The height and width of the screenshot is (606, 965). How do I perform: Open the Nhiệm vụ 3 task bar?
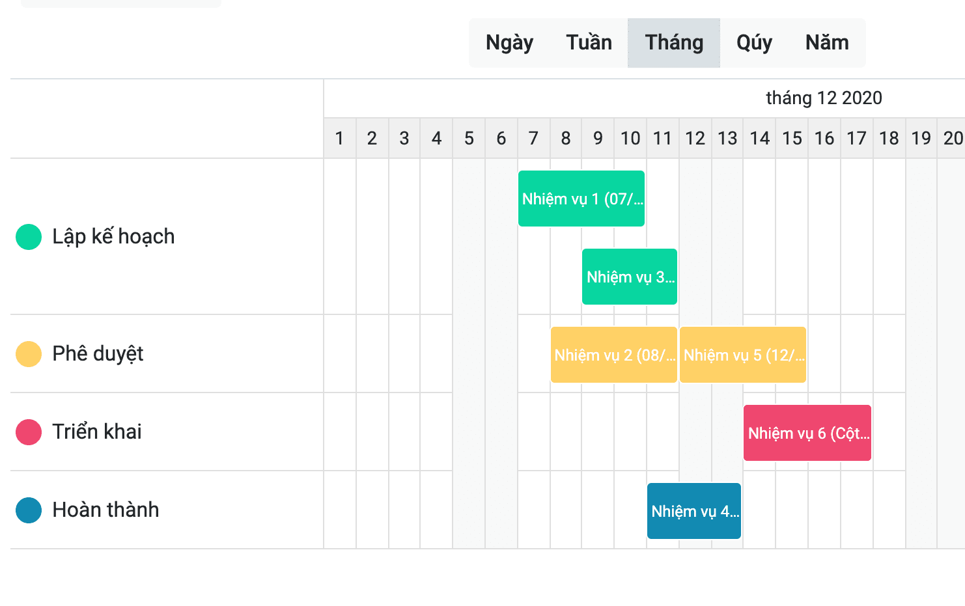click(x=630, y=277)
